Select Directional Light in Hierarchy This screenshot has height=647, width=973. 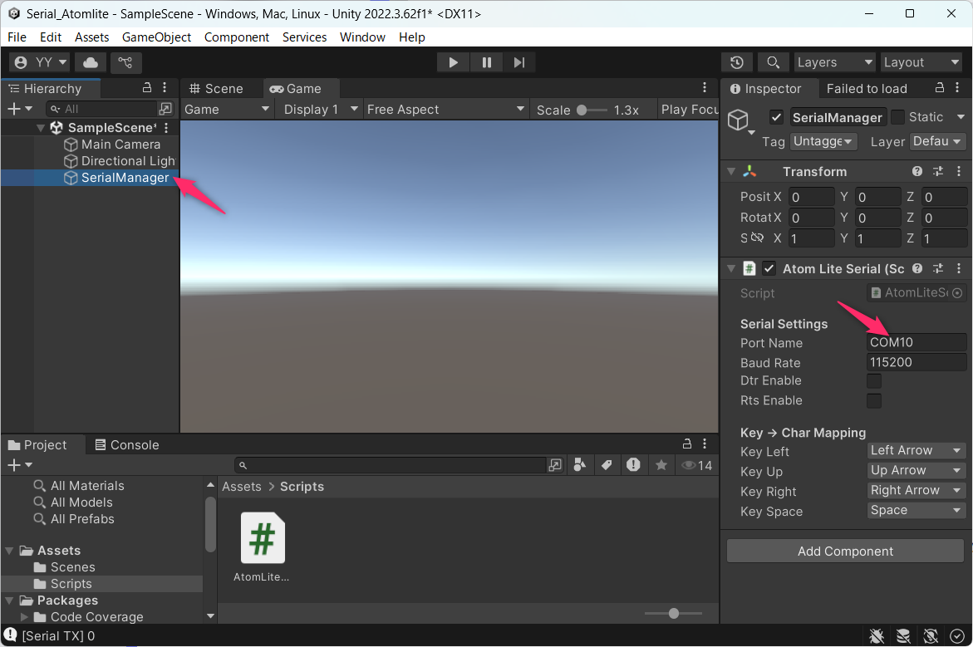[x=120, y=161]
